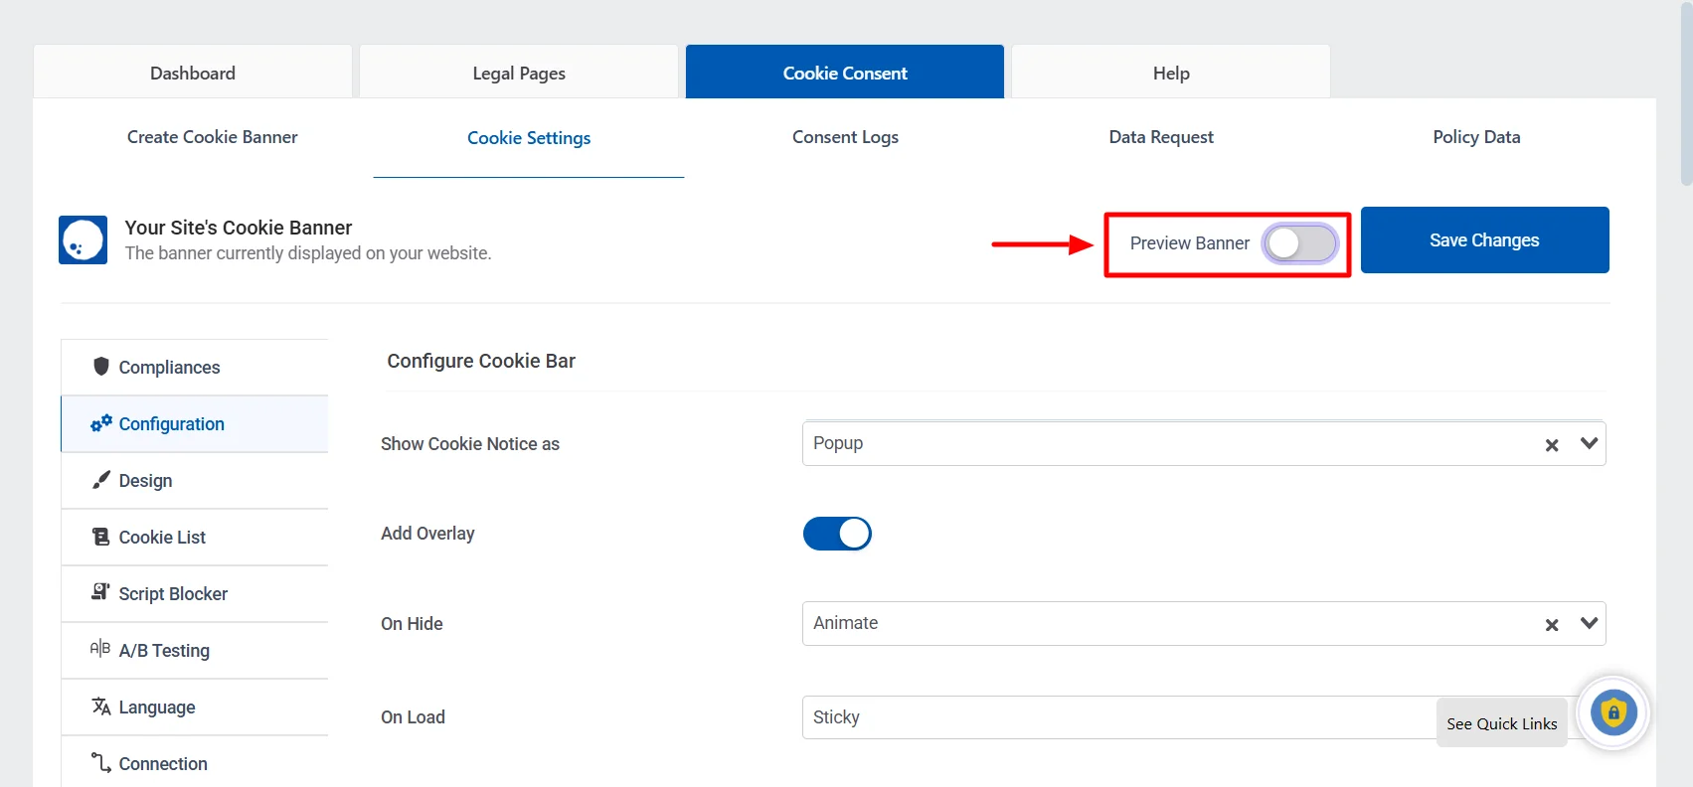This screenshot has height=787, width=1693.
Task: Expand the Show Cookie Notice as dropdown arrow
Action: pyautogui.click(x=1589, y=444)
